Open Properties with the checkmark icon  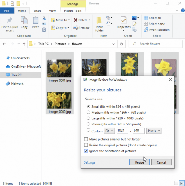click(x=123, y=21)
